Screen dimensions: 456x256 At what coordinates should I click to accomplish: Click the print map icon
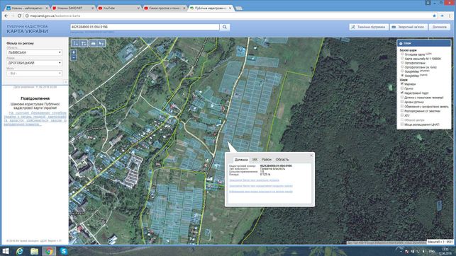point(93,43)
